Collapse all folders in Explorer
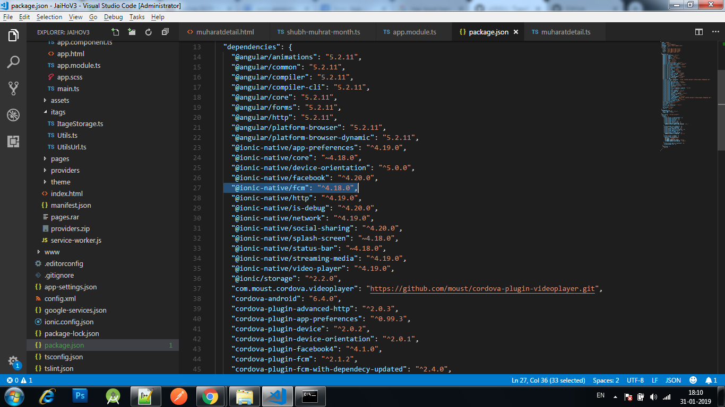Screen dimensions: 725x407 click(165, 32)
